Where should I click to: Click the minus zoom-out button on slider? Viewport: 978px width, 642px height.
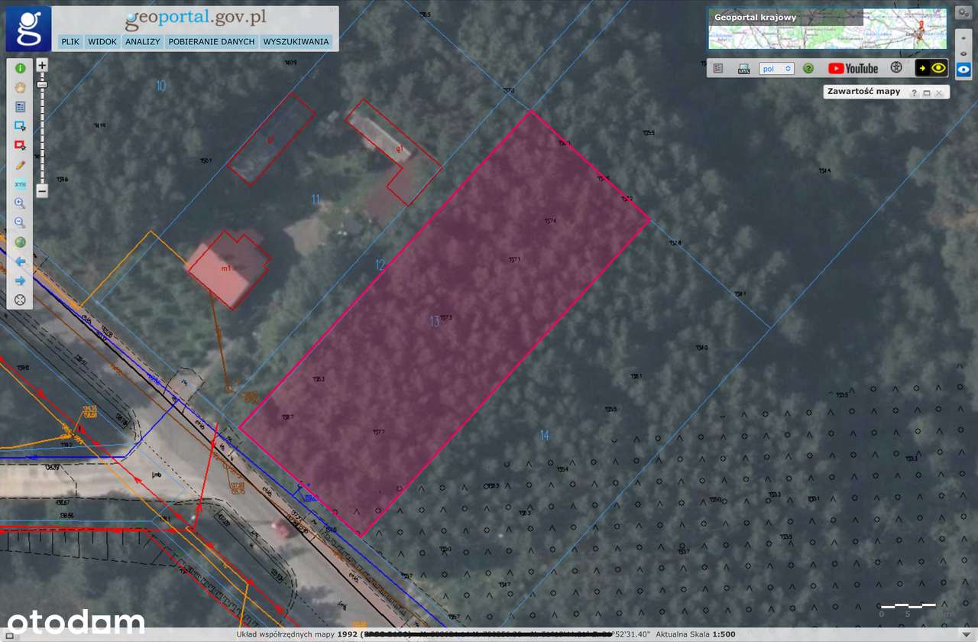[x=42, y=191]
